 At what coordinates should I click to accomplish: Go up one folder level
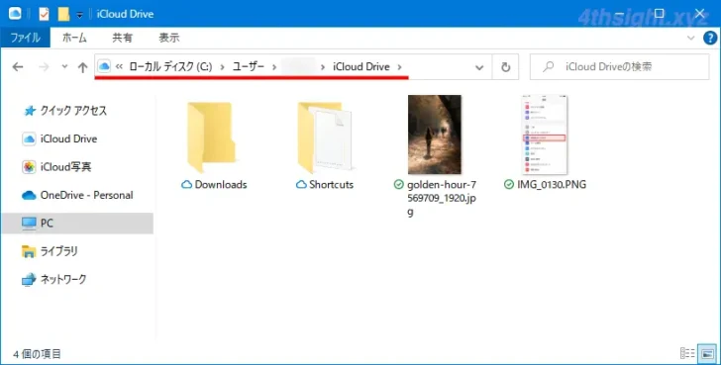click(83, 67)
